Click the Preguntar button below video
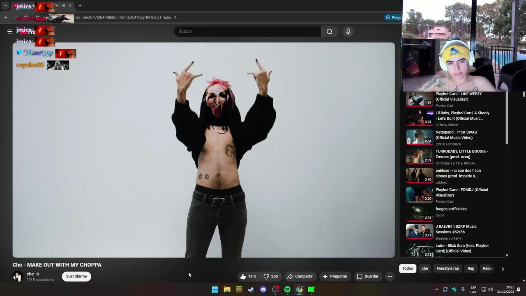The image size is (526, 296). (x=335, y=276)
